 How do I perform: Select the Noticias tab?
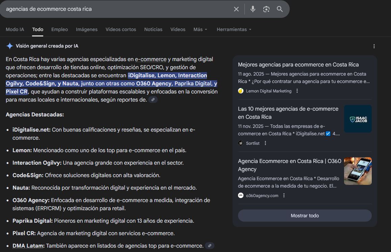click(153, 29)
